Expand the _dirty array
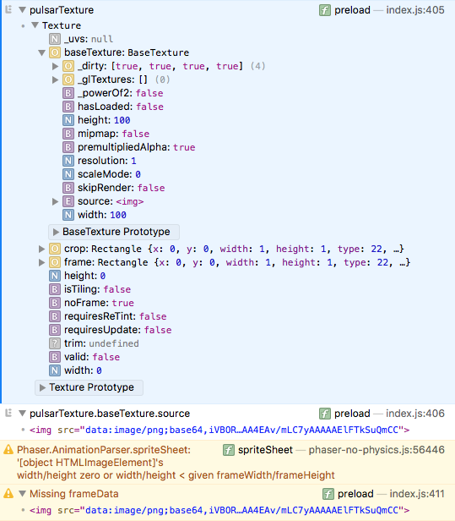The width and height of the screenshot is (455, 521). tap(55, 66)
